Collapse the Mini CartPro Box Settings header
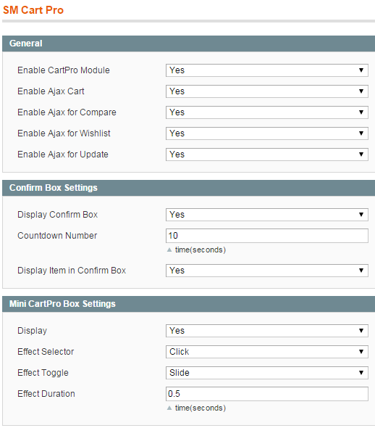The image size is (375, 428). click(188, 304)
